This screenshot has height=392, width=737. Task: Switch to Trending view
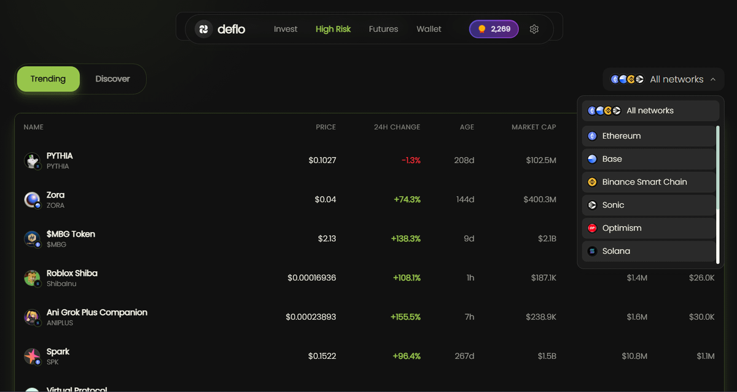[48, 79]
